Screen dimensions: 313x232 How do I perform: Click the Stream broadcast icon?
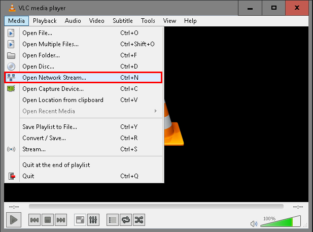point(11,149)
